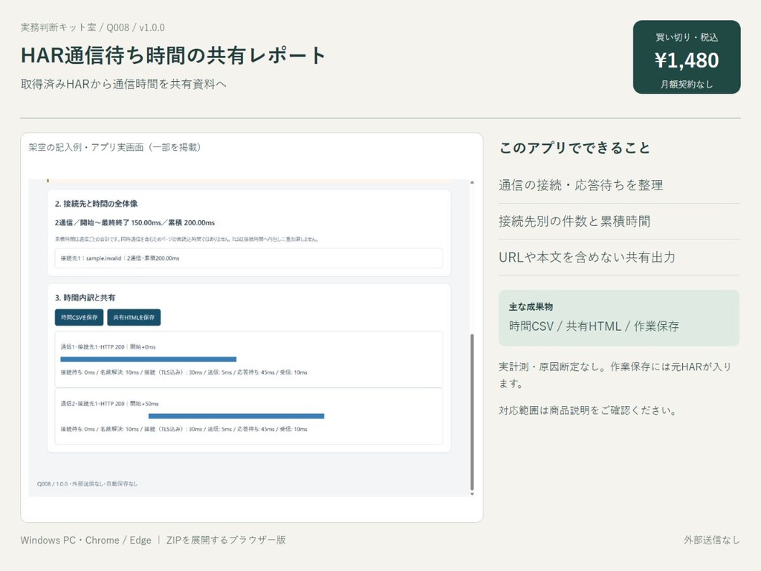Click the text 時間CSV / 共有HTML / 作業保存
Image resolution: width=761 pixels, height=571 pixels.
click(594, 326)
